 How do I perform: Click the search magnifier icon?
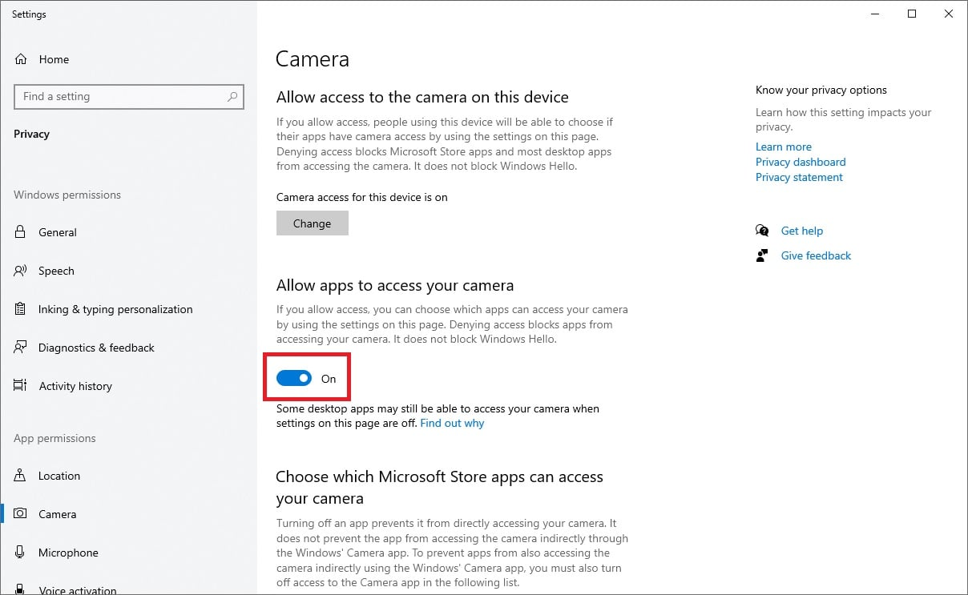232,97
